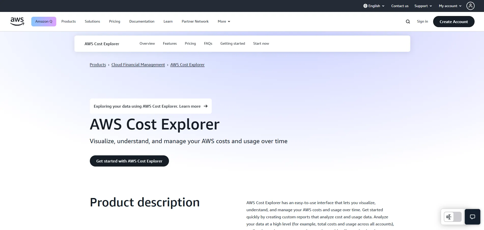Click AWS Cost Explorer in sub-navigation bar
The height and width of the screenshot is (230, 484).
[102, 44]
